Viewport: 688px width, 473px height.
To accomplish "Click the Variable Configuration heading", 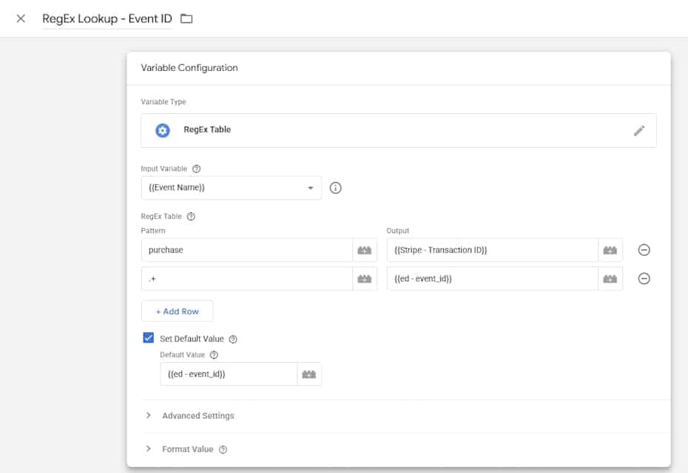I will click(189, 67).
